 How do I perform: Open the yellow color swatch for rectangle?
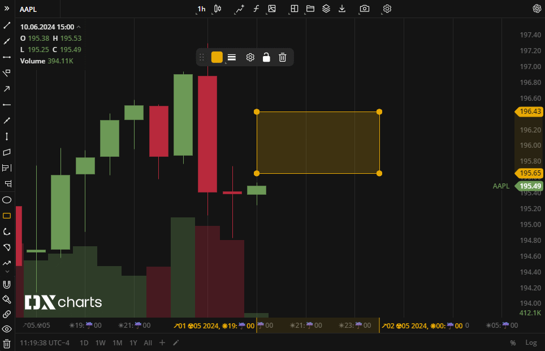tap(217, 57)
